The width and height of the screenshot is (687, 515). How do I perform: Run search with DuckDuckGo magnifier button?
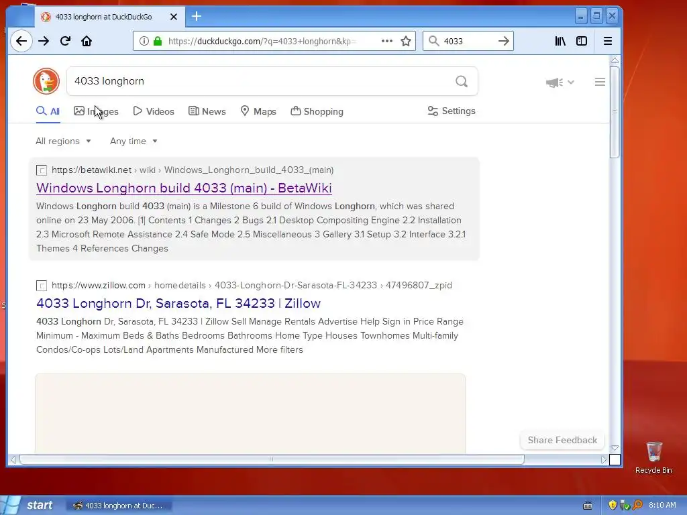(x=462, y=81)
